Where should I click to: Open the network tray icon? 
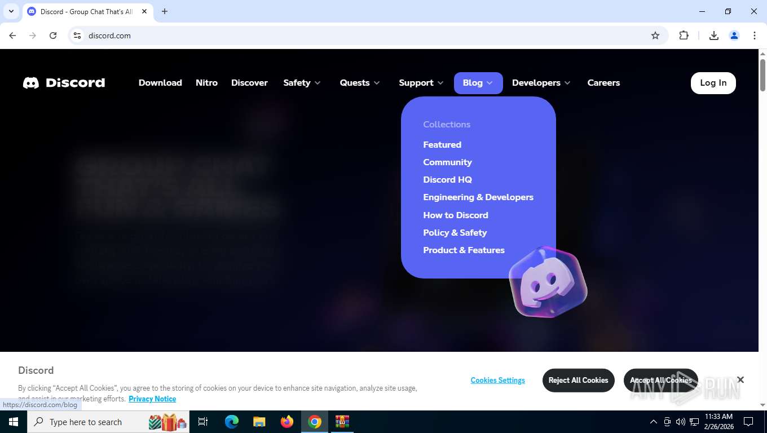tap(694, 422)
